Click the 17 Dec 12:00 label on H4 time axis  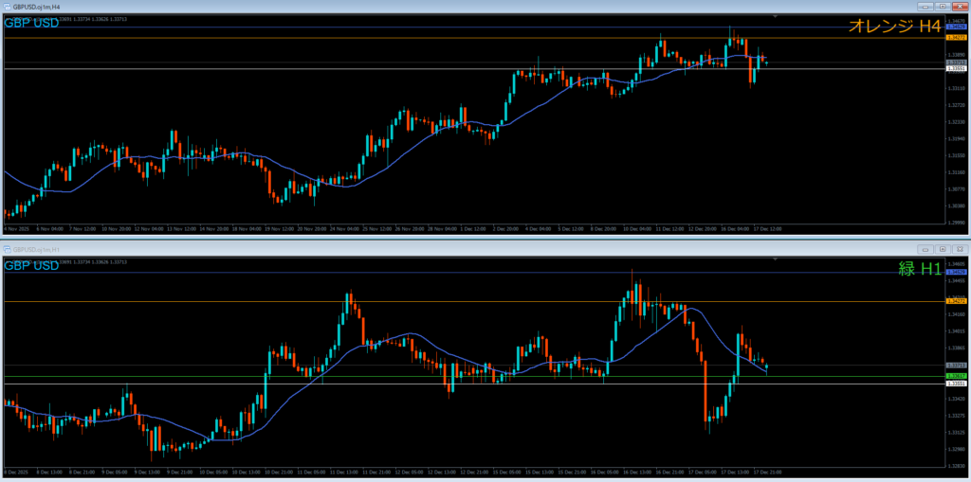tap(769, 229)
